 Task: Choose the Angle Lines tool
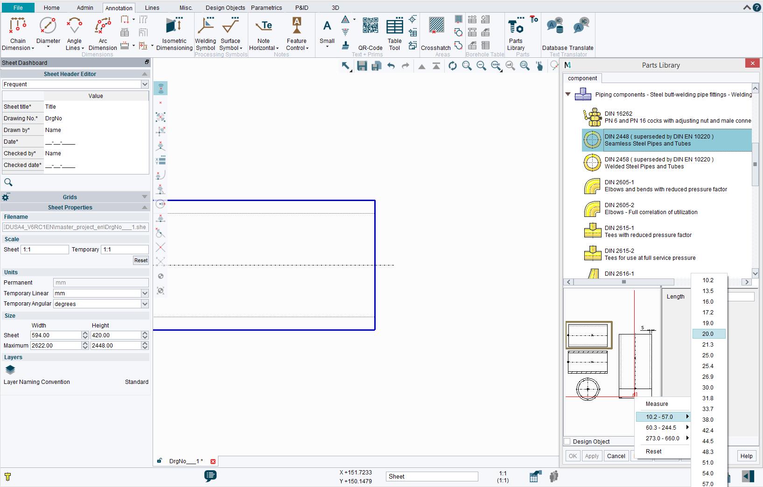coord(74,33)
